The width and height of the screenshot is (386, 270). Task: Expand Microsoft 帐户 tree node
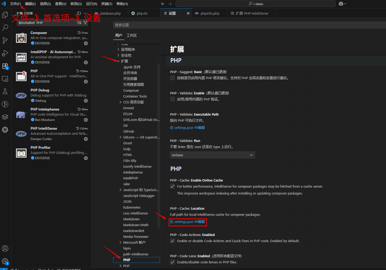[120, 242]
